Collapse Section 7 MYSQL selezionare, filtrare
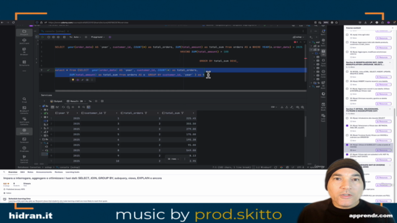The height and width of the screenshot is (223, 397). 390,109
